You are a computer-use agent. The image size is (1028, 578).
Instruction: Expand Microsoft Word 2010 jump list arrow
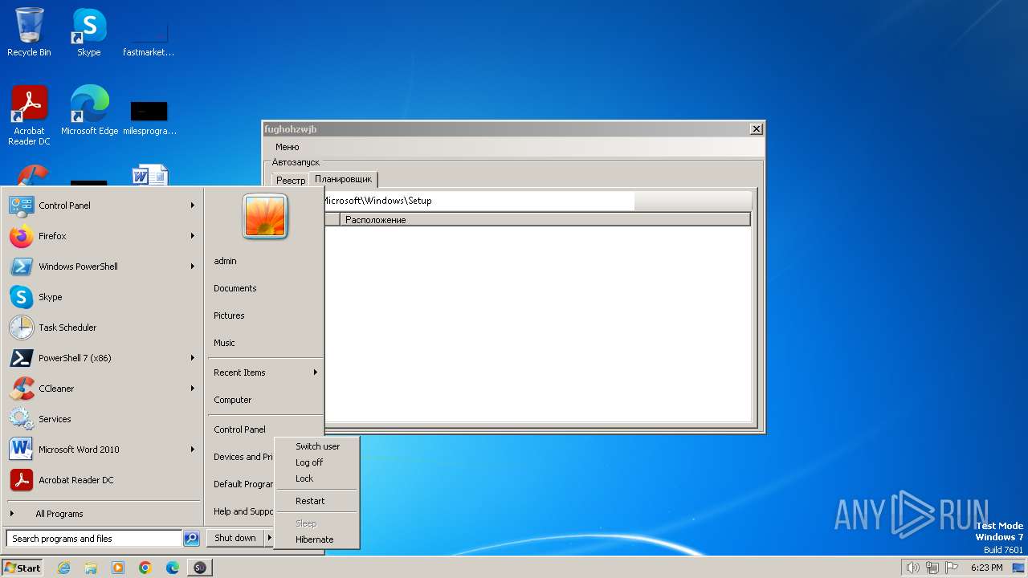[193, 450]
